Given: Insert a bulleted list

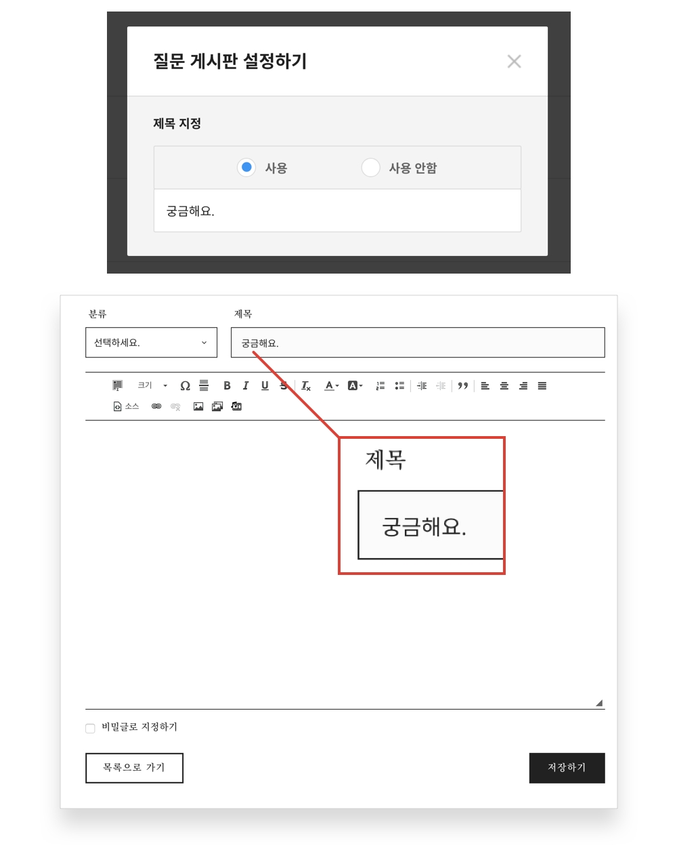Looking at the screenshot, I should coord(399,385).
